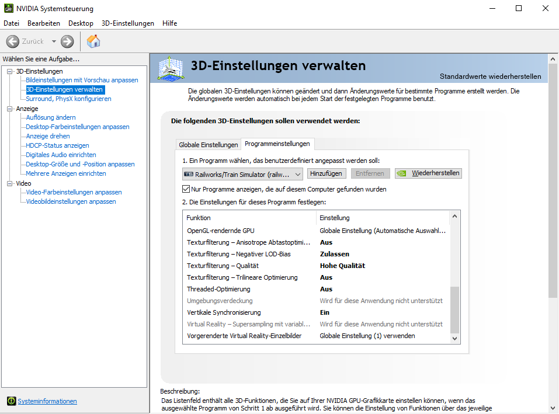Open Auflösung ändern in sidebar
Screen dimensions: 559x414
pos(51,117)
